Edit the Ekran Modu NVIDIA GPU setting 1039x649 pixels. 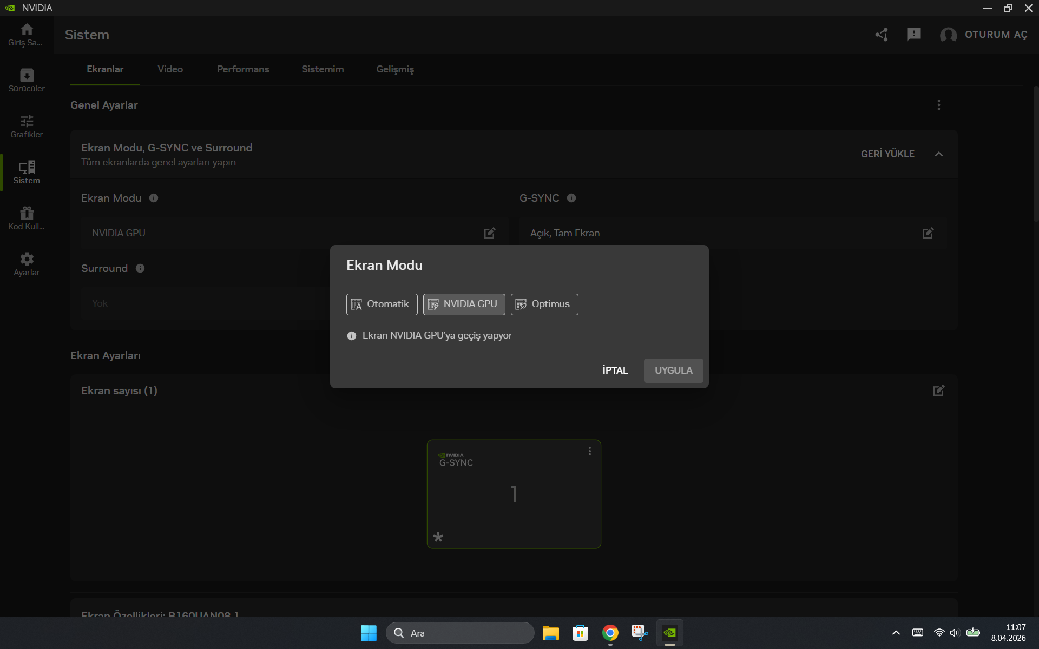490,233
